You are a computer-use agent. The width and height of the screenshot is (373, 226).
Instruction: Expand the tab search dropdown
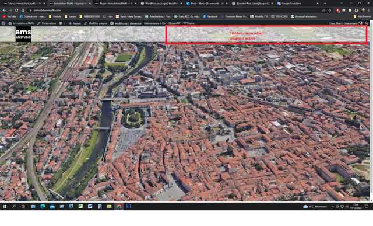click(342, 3)
